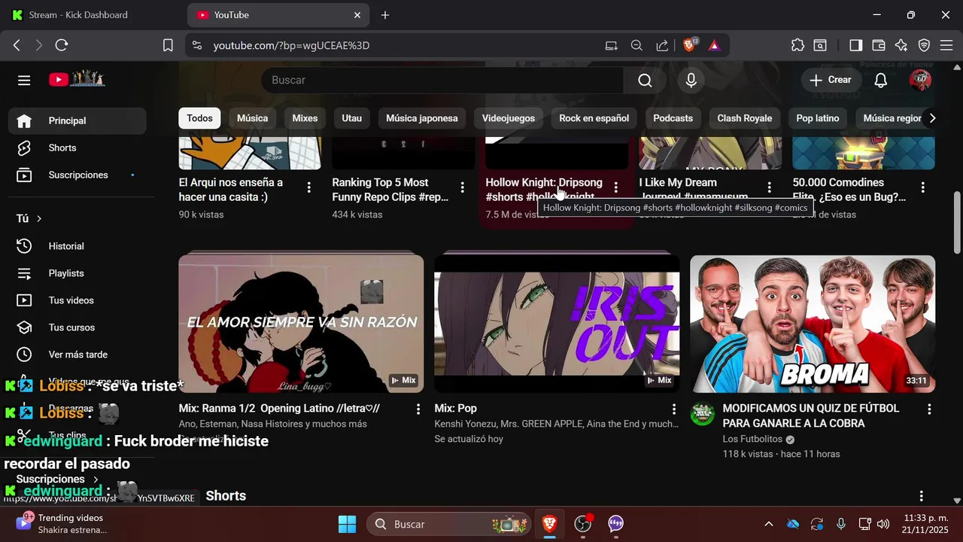The width and height of the screenshot is (963, 542).
Task: Expand the Tú section chevron
Action: coord(39,218)
